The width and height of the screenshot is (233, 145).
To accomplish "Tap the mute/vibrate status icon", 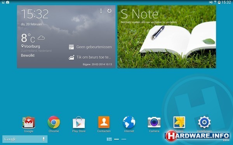I will [211, 2].
